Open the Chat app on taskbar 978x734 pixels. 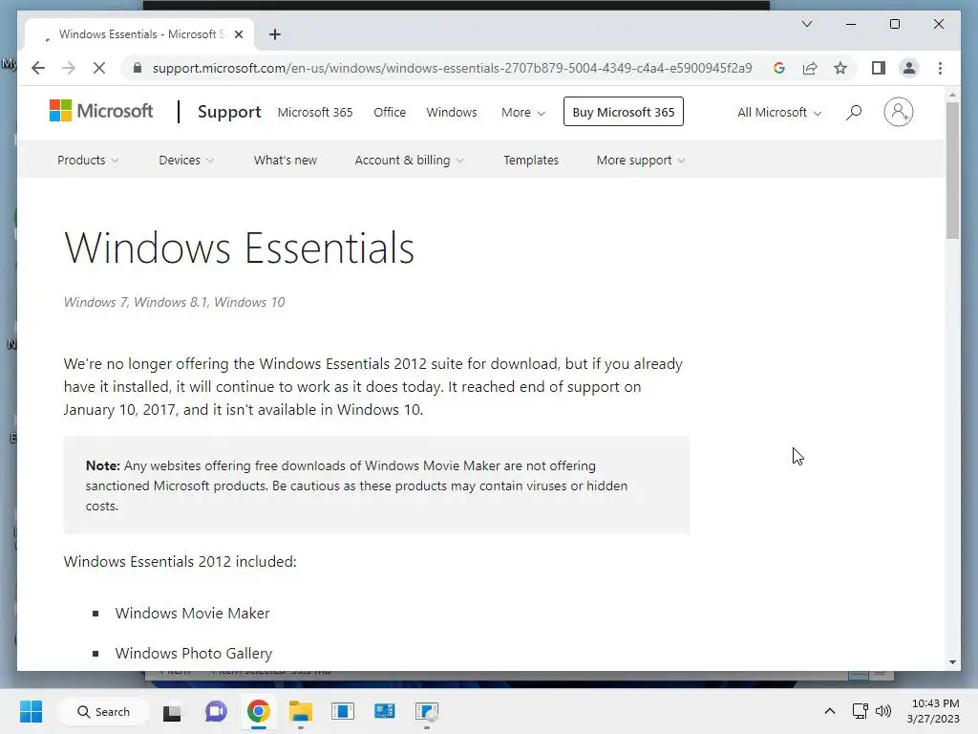pos(216,711)
